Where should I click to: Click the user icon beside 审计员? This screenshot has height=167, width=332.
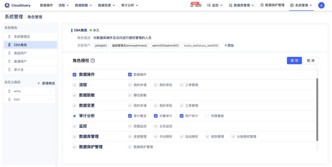click(9, 70)
